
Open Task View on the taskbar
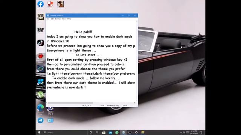[97, 132]
